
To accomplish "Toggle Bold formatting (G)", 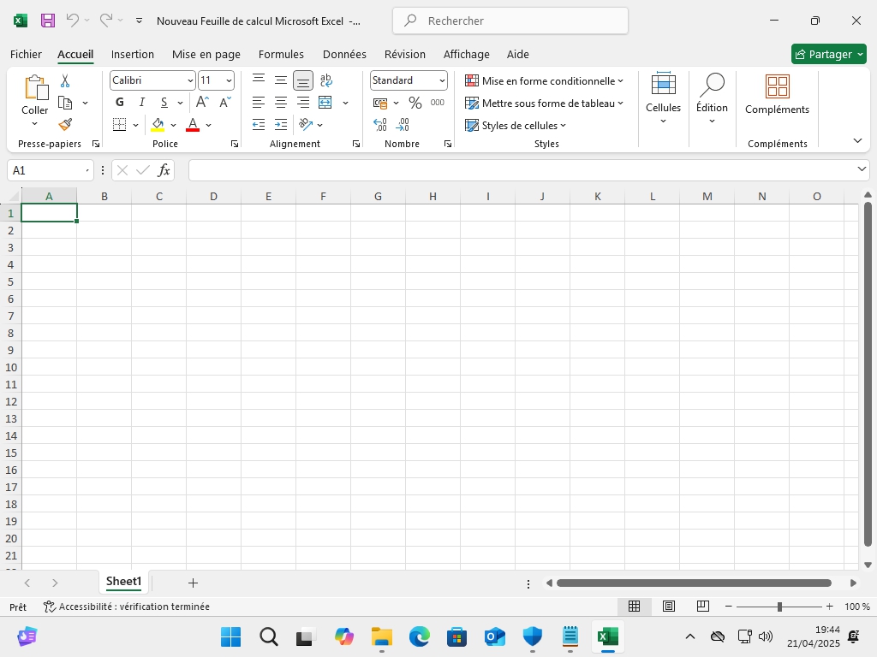I will [x=120, y=103].
